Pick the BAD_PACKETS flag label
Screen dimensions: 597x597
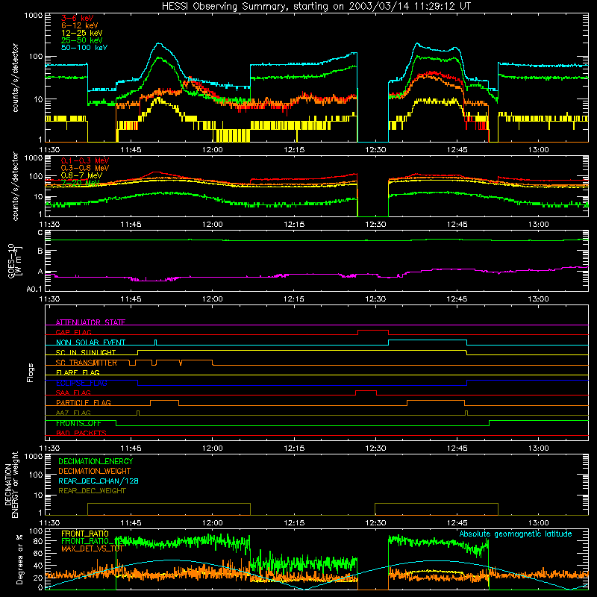pyautogui.click(x=81, y=434)
